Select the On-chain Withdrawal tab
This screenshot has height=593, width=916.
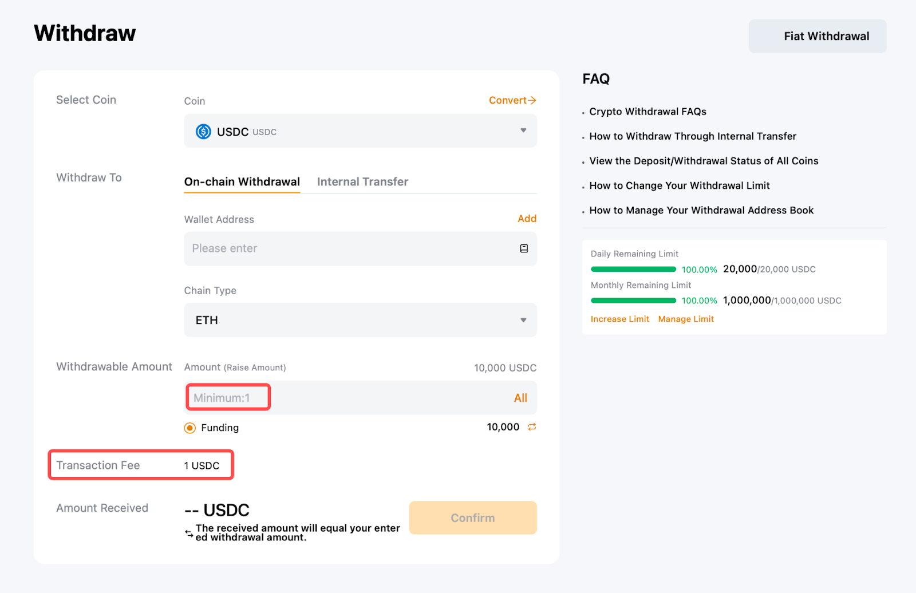coord(242,182)
